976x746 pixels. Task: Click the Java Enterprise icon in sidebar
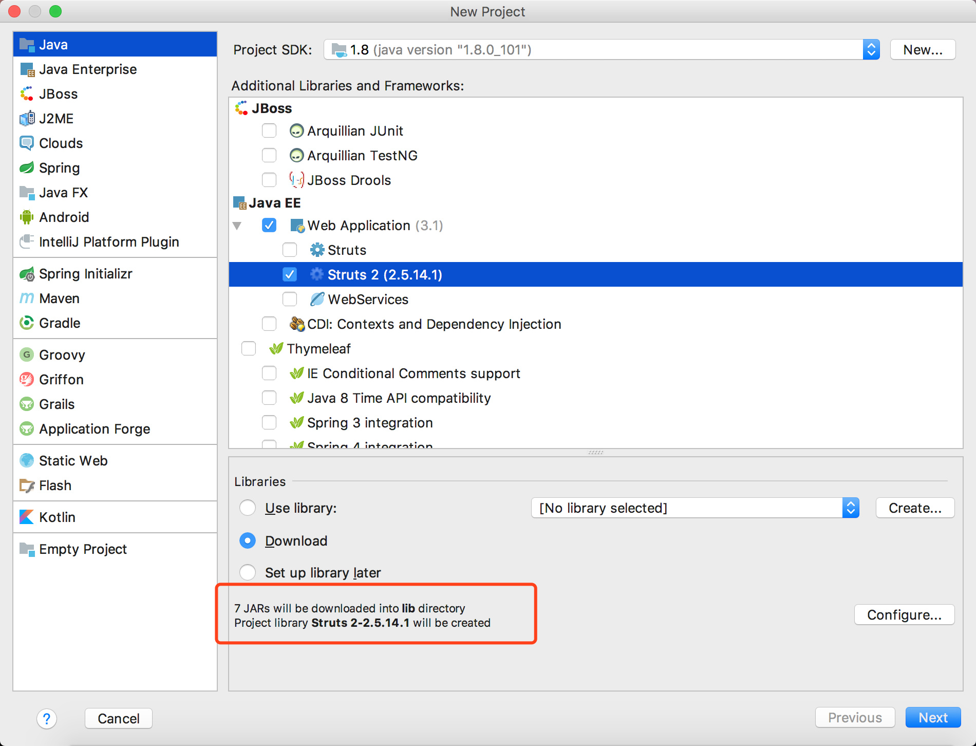[x=27, y=69]
